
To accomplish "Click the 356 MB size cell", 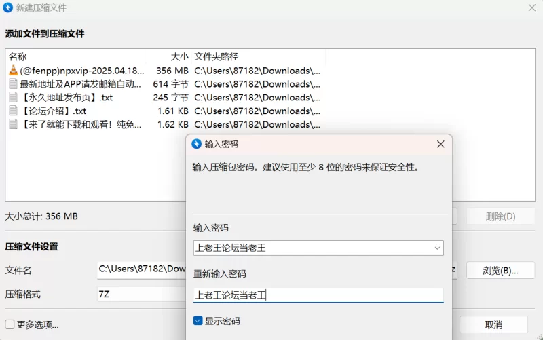I will coord(172,71).
